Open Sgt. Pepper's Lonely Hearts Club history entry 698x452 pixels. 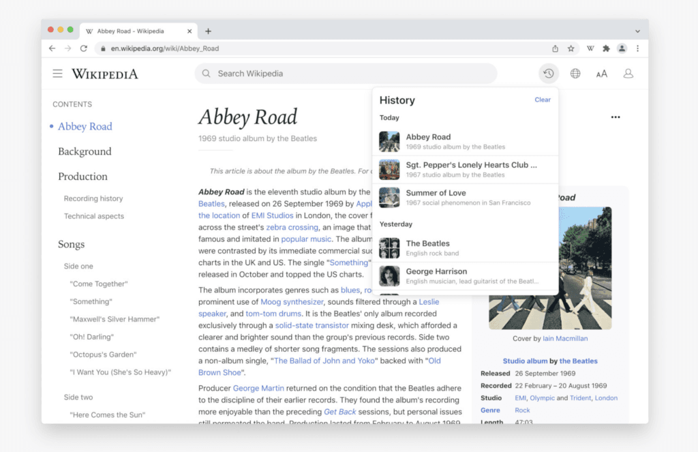pos(465,170)
